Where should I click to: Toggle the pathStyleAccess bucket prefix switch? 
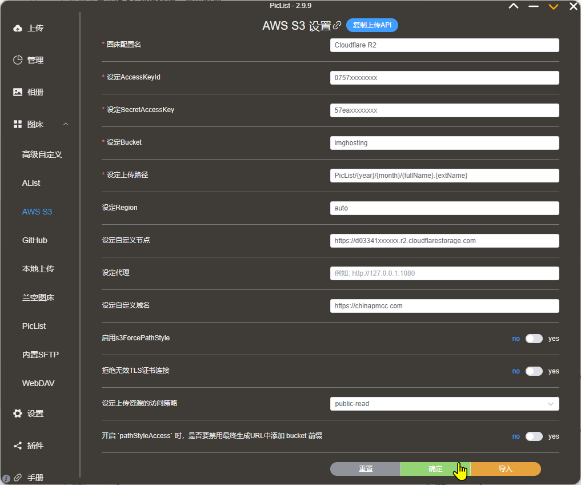point(534,436)
